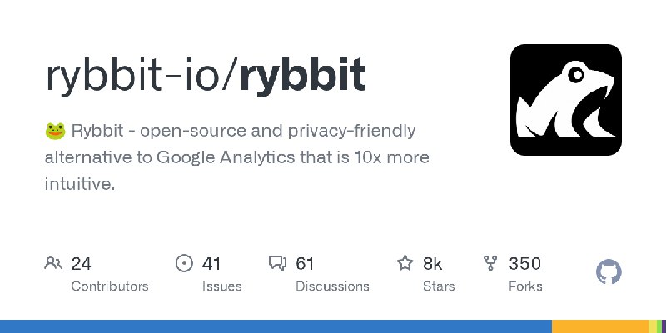Click the GitHub Octocat logo
Image resolution: width=666 pixels, height=333 pixels.
609,272
